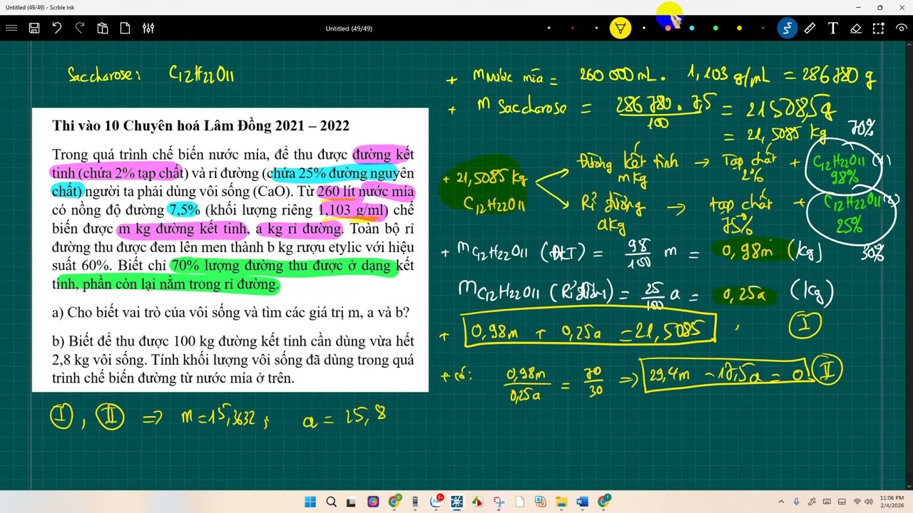The width and height of the screenshot is (913, 513).
Task: Activate the ruler tool
Action: coord(810,28)
